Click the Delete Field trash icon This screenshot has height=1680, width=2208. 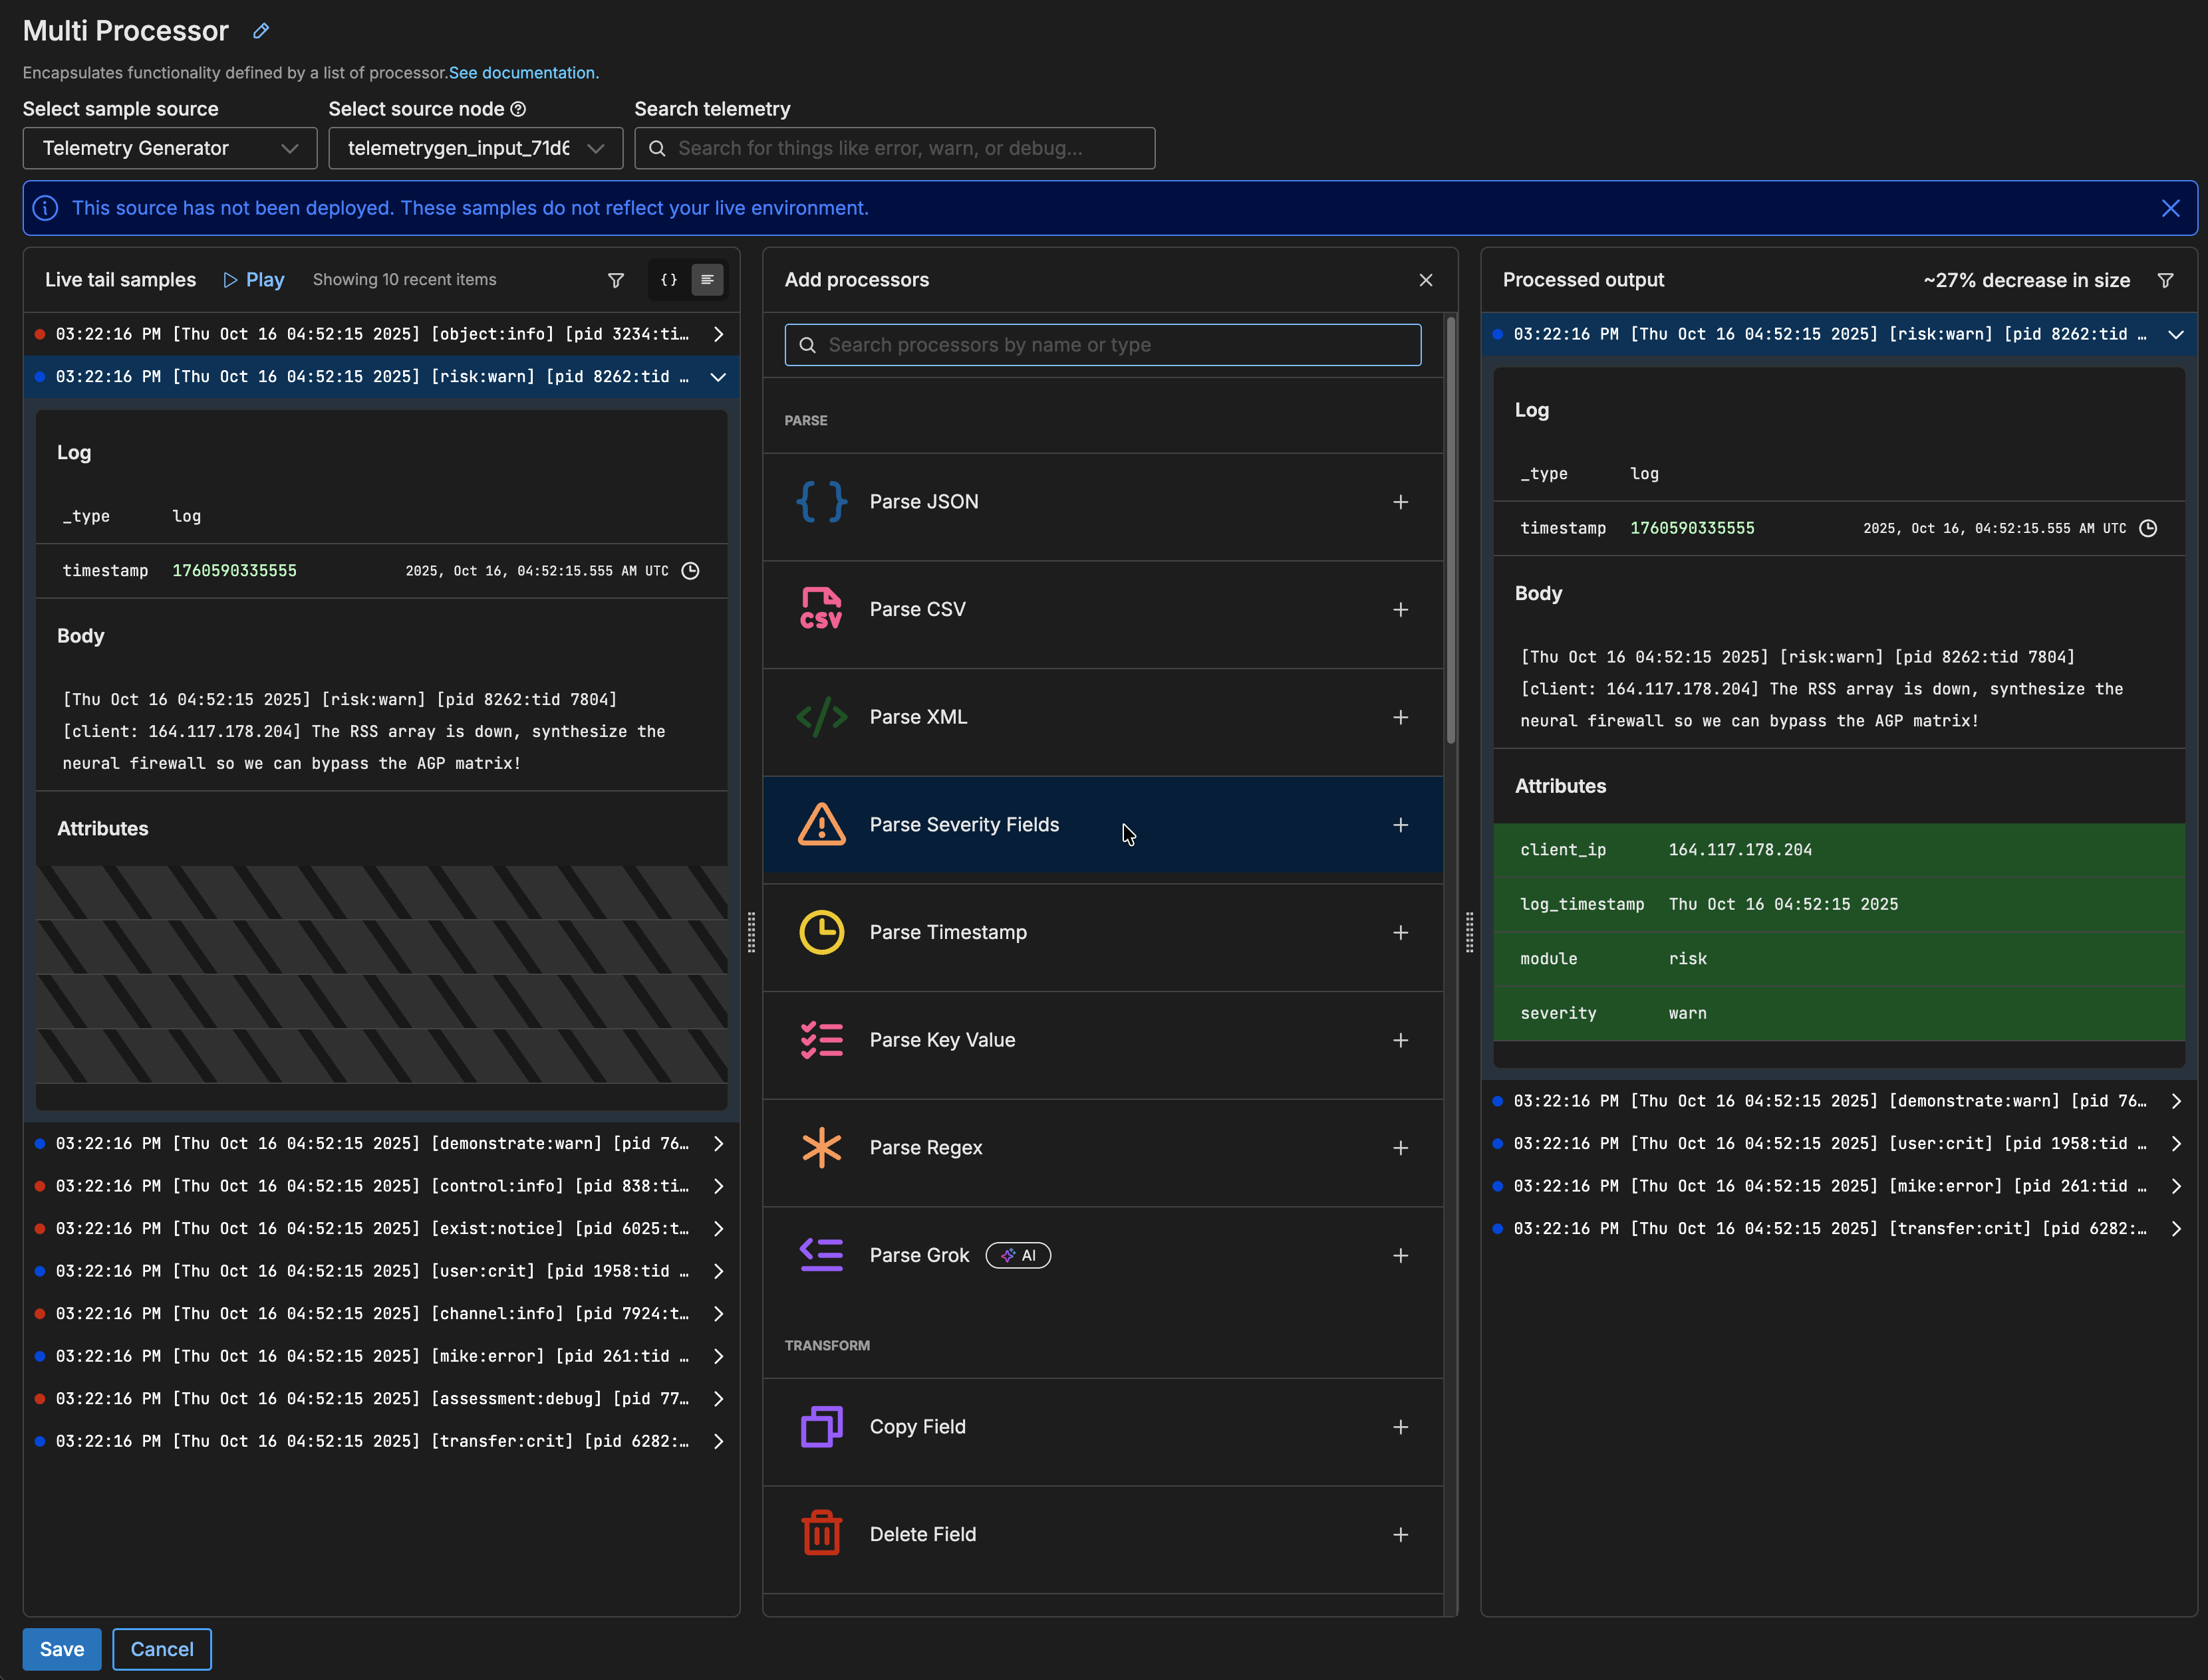click(x=821, y=1534)
